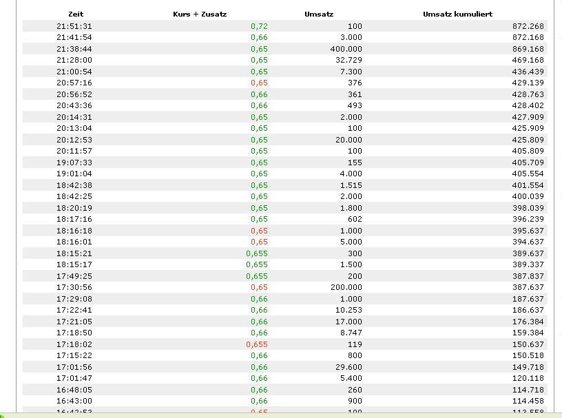Select the time 16:48:05
This screenshot has height=418, width=562.
[74, 390]
